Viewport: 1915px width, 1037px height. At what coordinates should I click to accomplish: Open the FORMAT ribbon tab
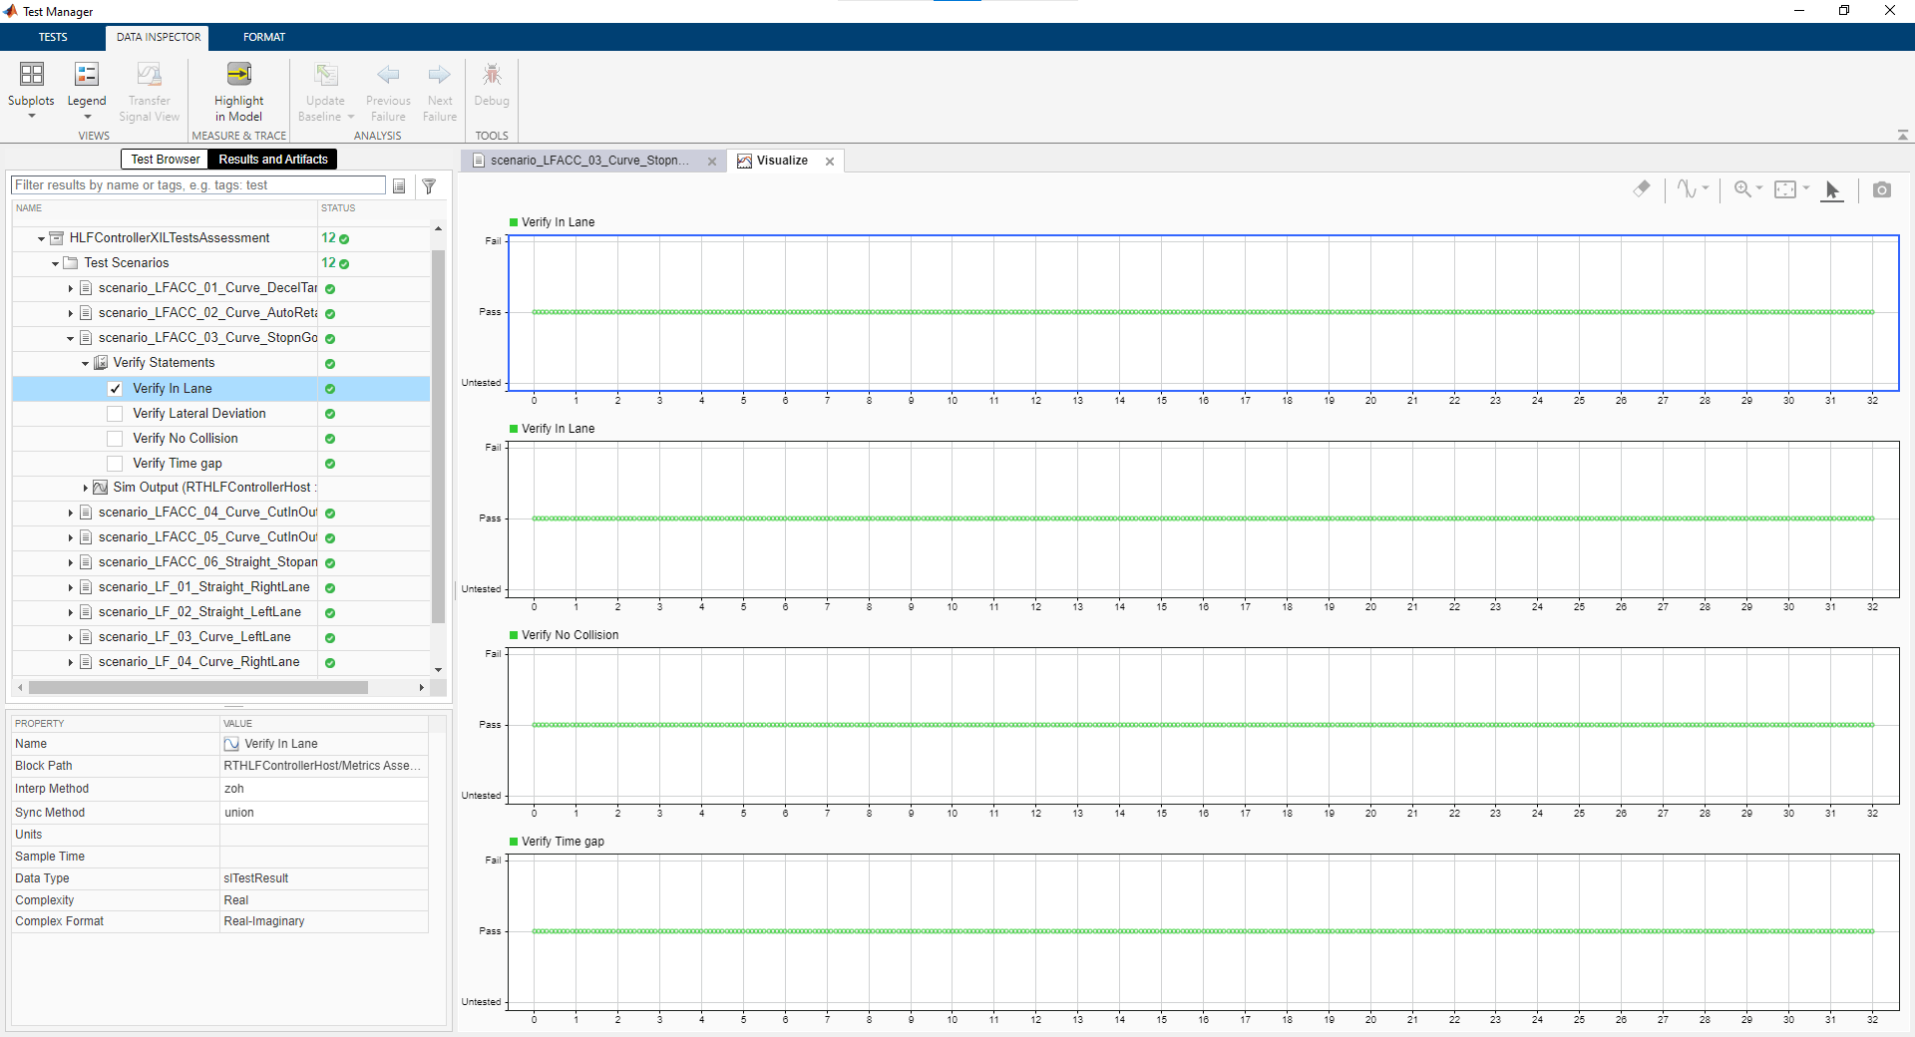coord(264,37)
